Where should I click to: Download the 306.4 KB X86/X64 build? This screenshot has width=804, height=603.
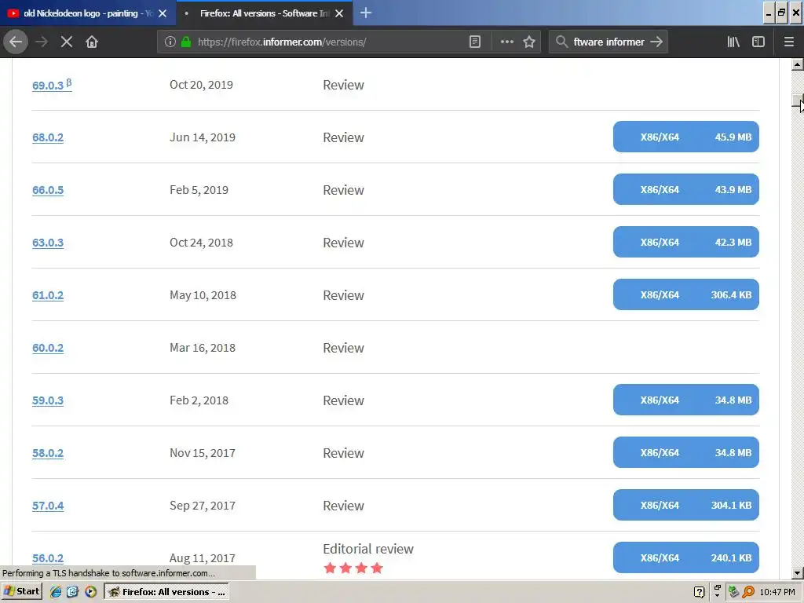click(685, 295)
